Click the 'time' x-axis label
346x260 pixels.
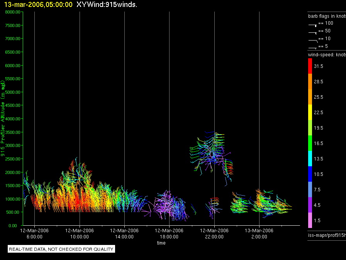tap(161, 243)
